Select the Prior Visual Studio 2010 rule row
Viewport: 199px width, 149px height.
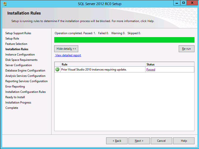tap(124, 69)
